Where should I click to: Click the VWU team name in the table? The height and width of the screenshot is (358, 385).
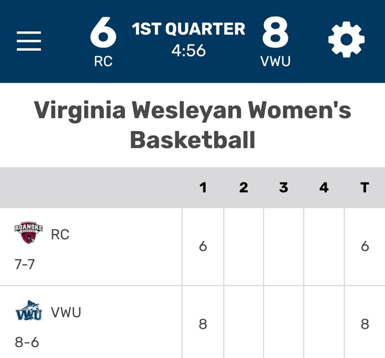pyautogui.click(x=66, y=313)
